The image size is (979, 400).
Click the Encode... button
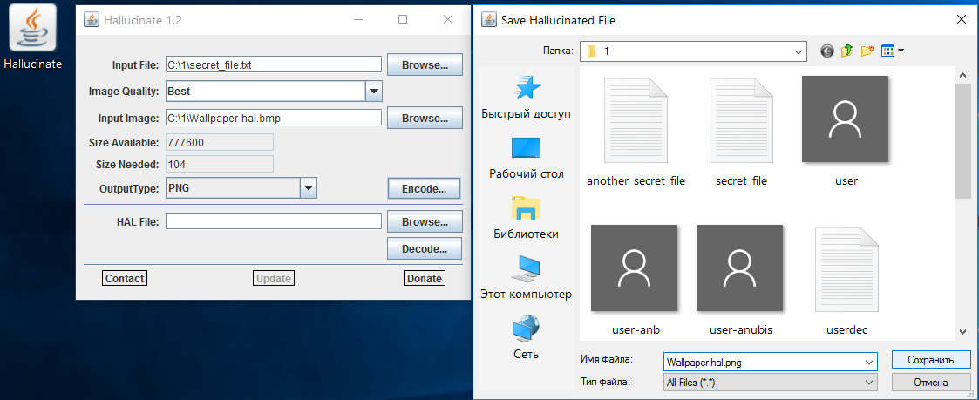[x=424, y=188]
